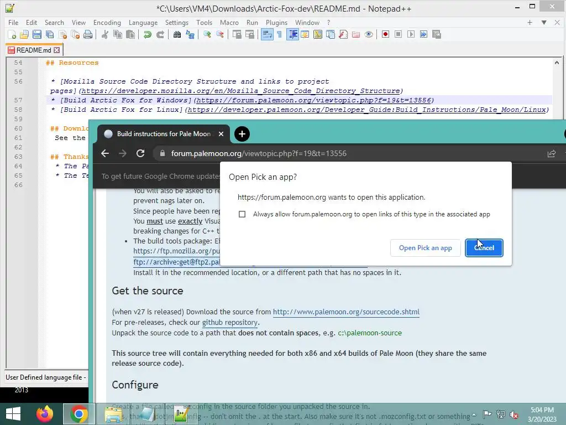566x425 pixels.
Task: Open the Document List panel icon
Action: 331,34
